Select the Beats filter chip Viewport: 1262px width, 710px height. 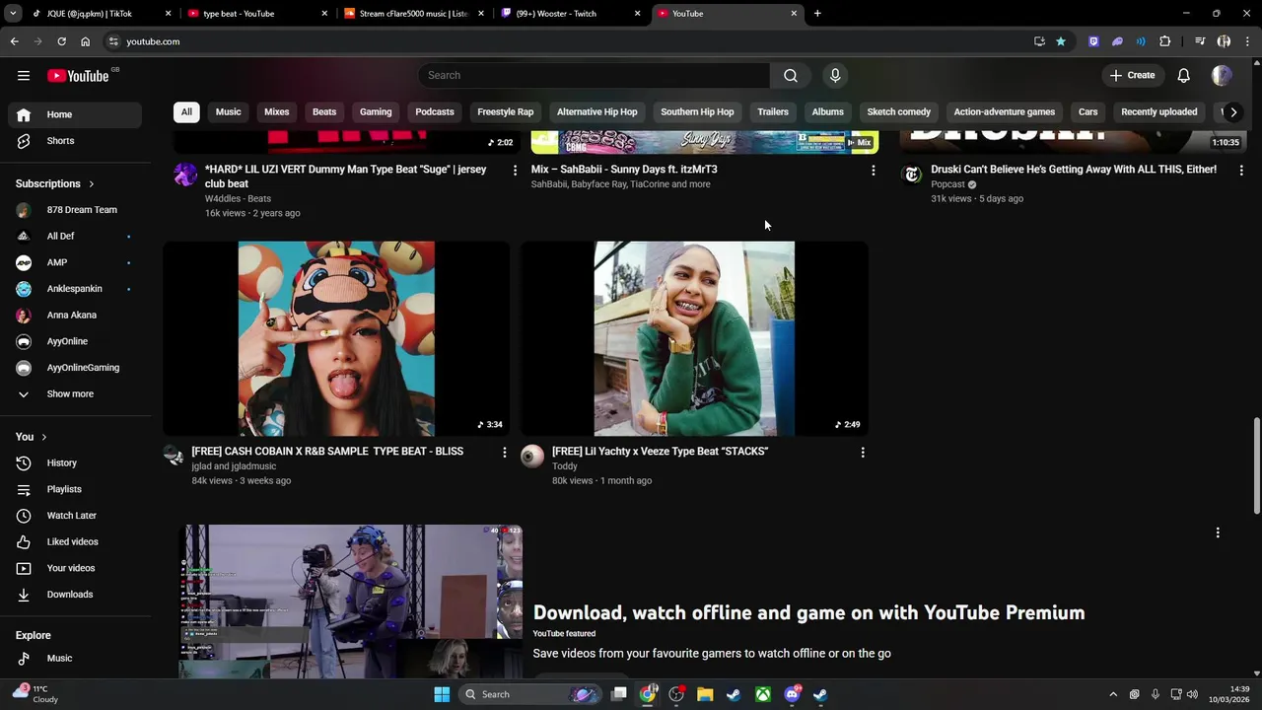tap(324, 112)
